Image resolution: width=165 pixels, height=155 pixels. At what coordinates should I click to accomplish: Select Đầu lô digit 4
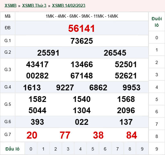click(80, 149)
